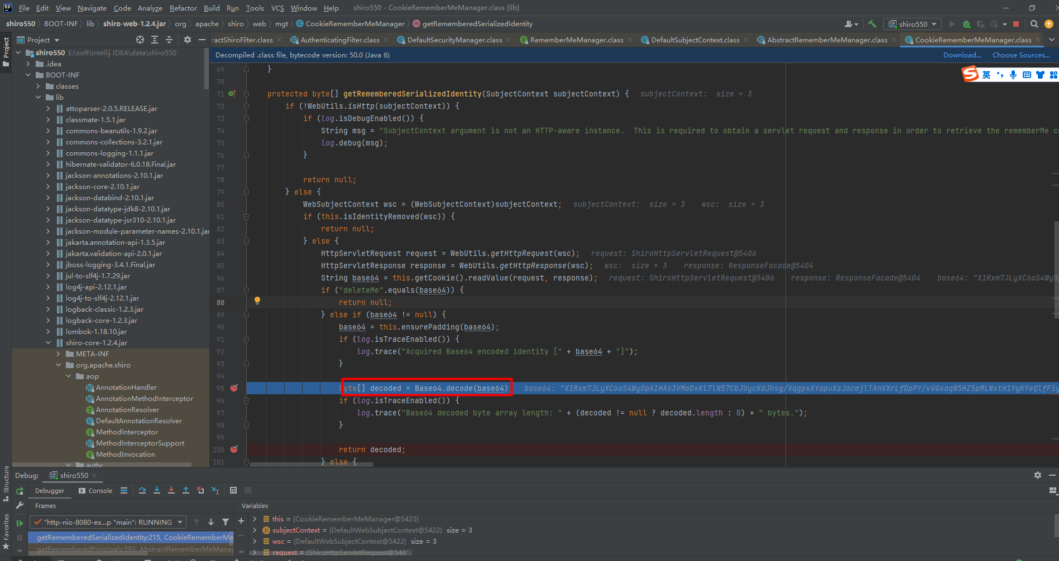
Task: Switch to the Console tab in Debug
Action: pyautogui.click(x=95, y=491)
